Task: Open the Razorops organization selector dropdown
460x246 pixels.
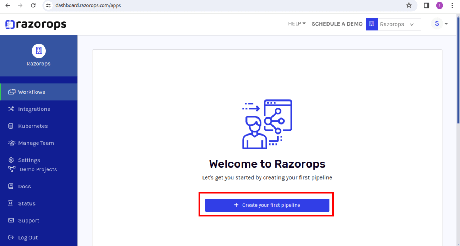Action: [x=398, y=24]
